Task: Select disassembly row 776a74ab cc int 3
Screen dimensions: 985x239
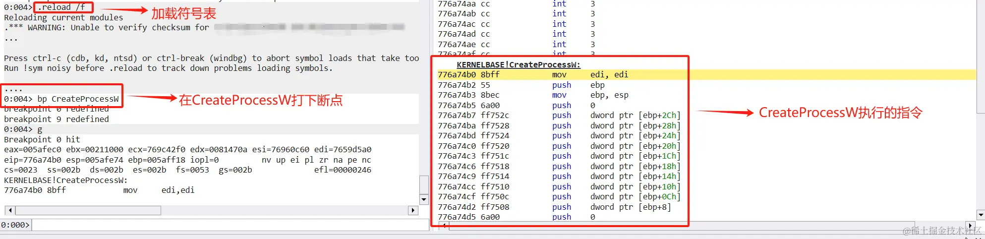Action: (x=517, y=14)
